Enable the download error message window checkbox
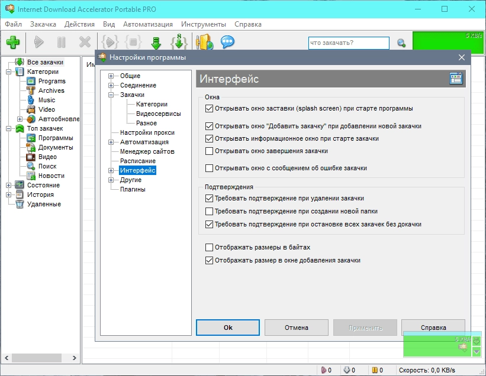 pos(209,168)
